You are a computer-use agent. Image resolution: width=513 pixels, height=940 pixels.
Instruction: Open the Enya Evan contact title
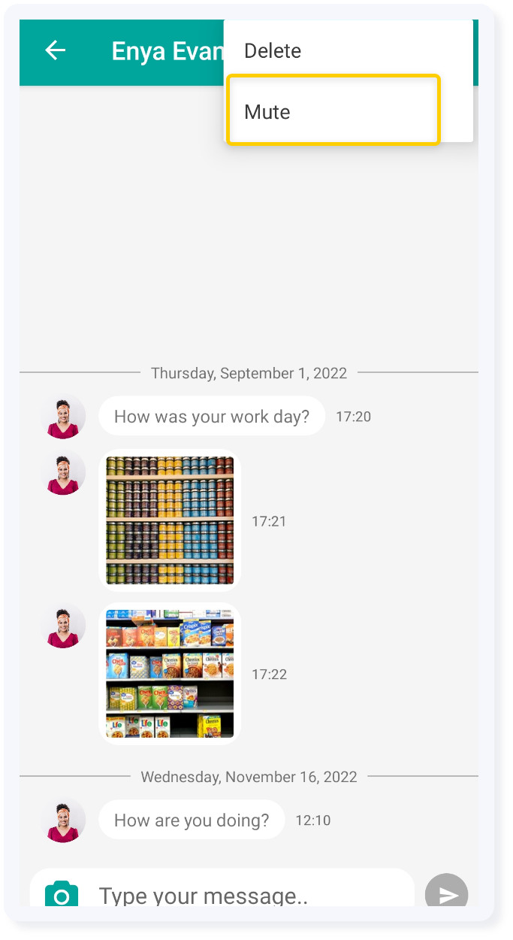[x=167, y=51]
